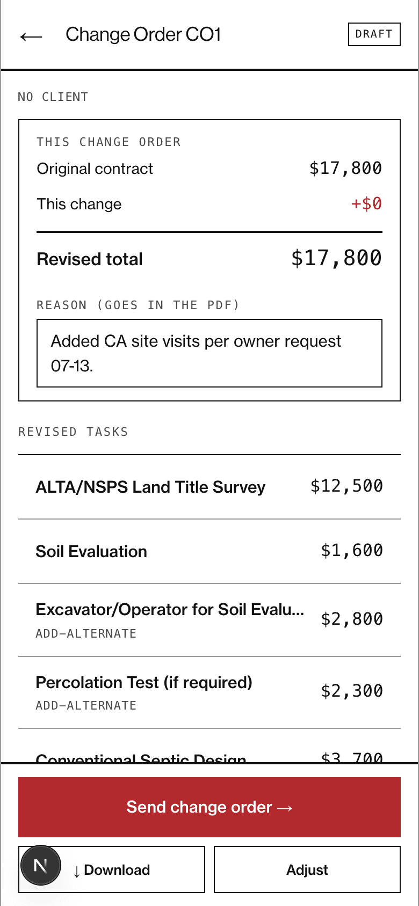
Task: Go back using the left arrow
Action: tap(31, 36)
